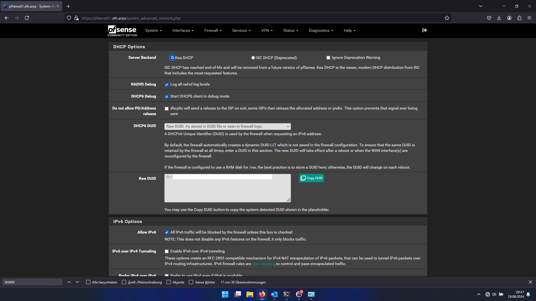The width and height of the screenshot is (536, 301).
Task: Click into the Raw DUID text area
Action: 228,188
